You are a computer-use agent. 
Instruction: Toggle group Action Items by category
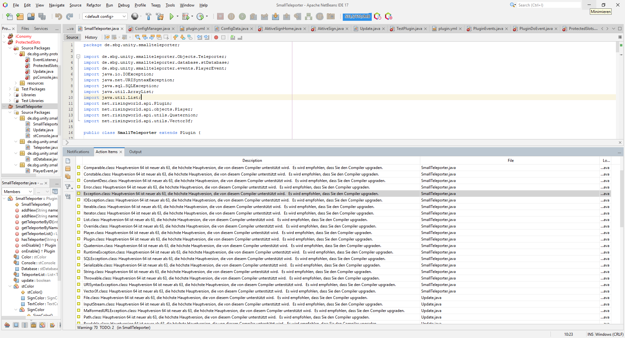68,197
